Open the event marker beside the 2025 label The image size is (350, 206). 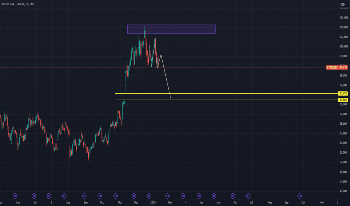click(x=149, y=196)
